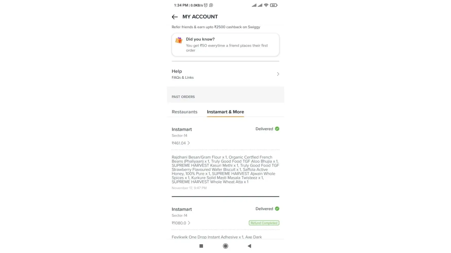Tap the Refund Completed badge
Image resolution: width=451 pixels, height=253 pixels.
(x=264, y=223)
